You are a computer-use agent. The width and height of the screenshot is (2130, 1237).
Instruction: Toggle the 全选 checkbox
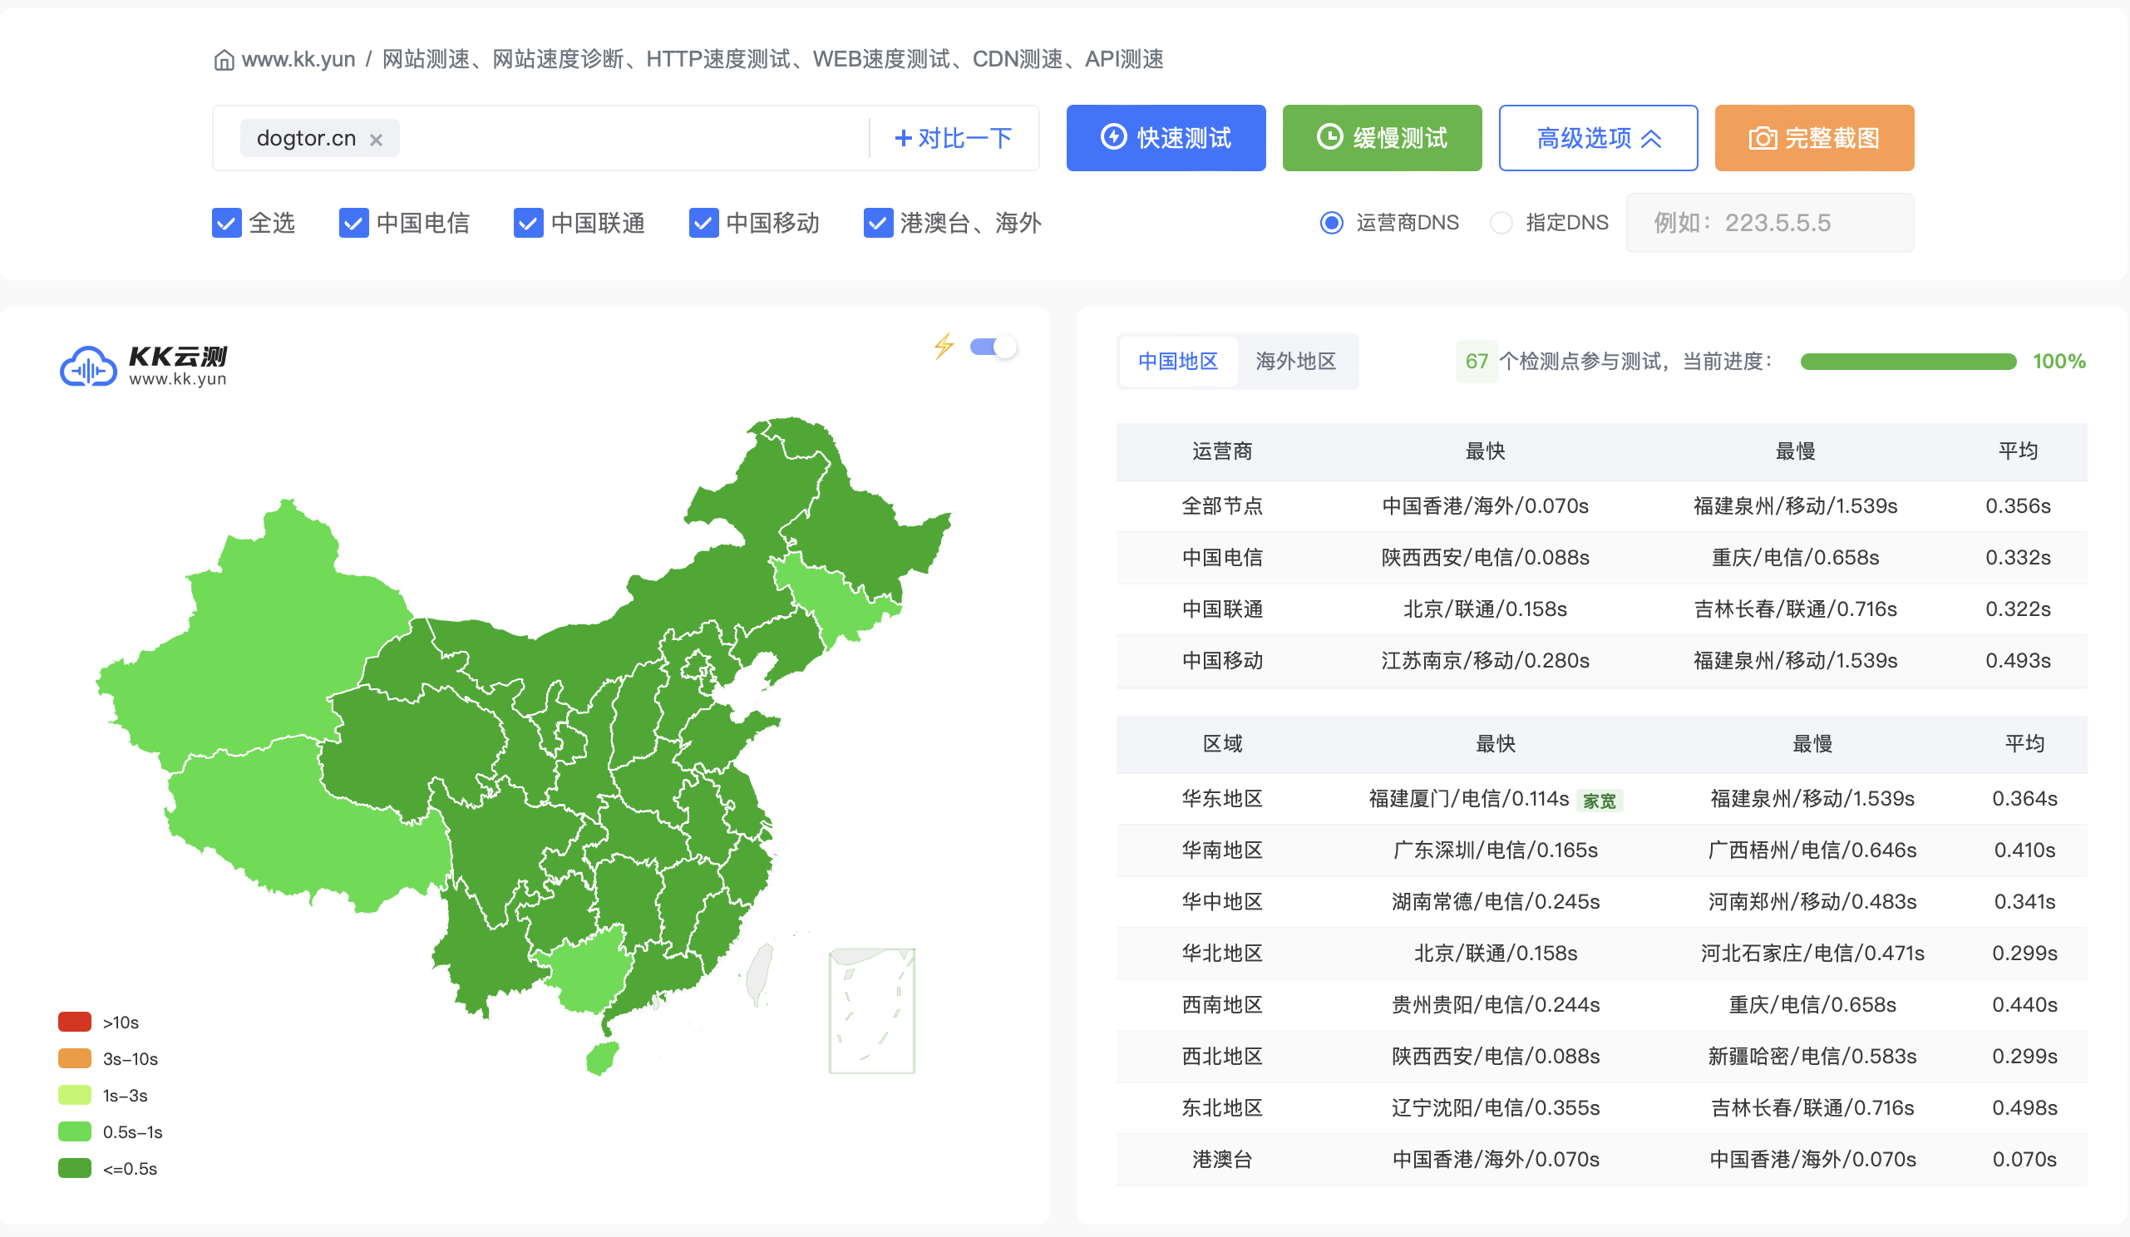tap(226, 223)
